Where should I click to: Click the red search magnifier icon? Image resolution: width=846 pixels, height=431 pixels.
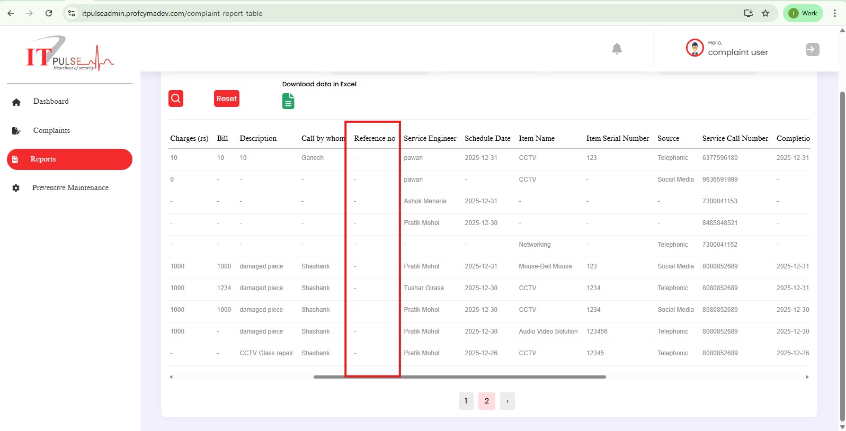(176, 98)
